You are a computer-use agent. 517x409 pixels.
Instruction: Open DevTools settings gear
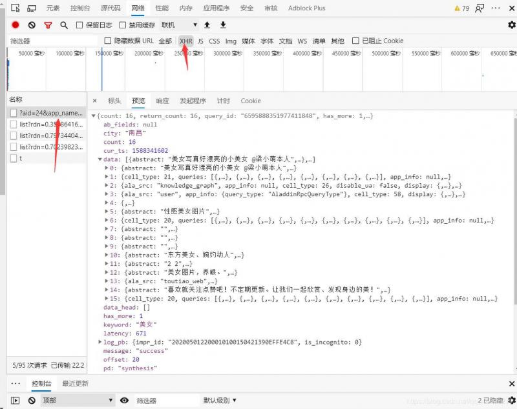pos(510,25)
